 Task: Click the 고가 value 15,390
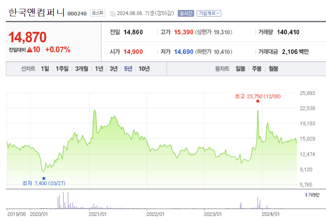[184, 32]
